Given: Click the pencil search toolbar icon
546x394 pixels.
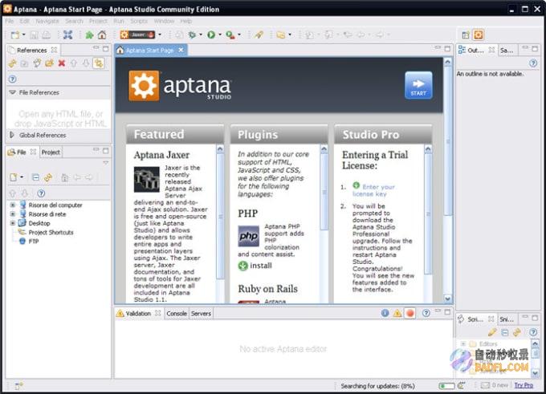Looking at the screenshot, I should pyautogui.click(x=259, y=35).
